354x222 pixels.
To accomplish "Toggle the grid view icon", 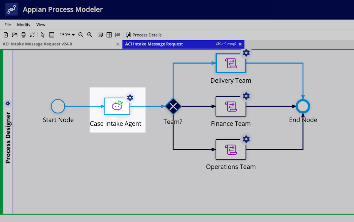I will click(x=109, y=35).
